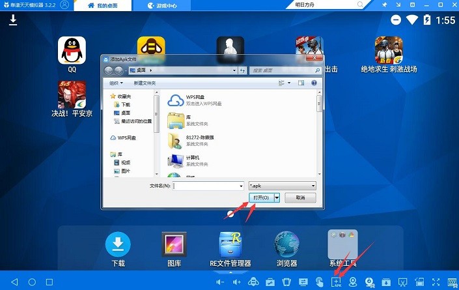Switch to the 游戏中心 tab

pos(161,5)
